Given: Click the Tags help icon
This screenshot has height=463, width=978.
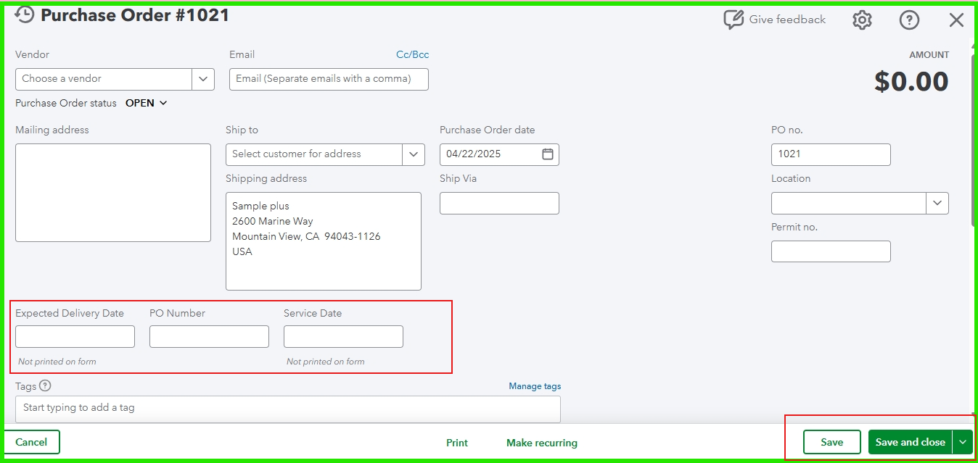Looking at the screenshot, I should tap(45, 385).
